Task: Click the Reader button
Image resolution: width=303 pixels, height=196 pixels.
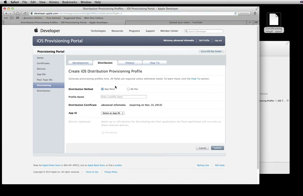Action: (x=244, y=13)
